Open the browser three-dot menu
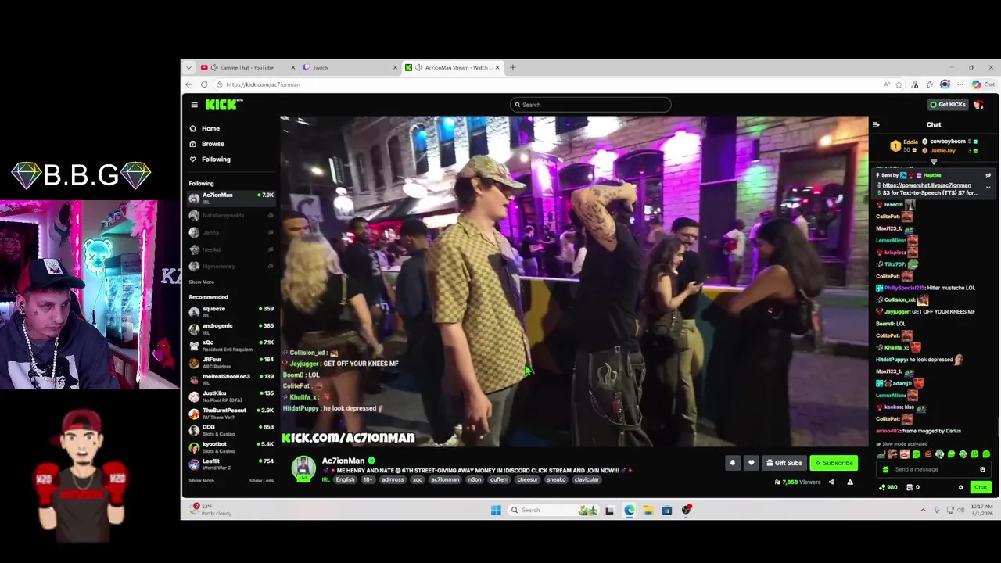1001x563 pixels. [960, 84]
